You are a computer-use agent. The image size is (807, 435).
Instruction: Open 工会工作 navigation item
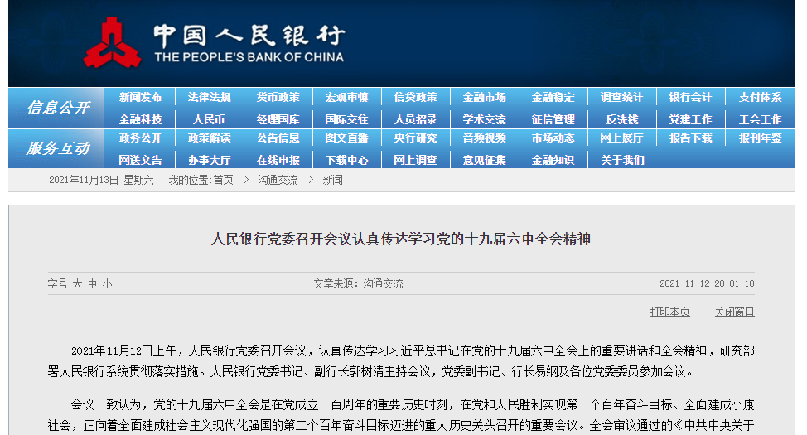click(x=760, y=119)
